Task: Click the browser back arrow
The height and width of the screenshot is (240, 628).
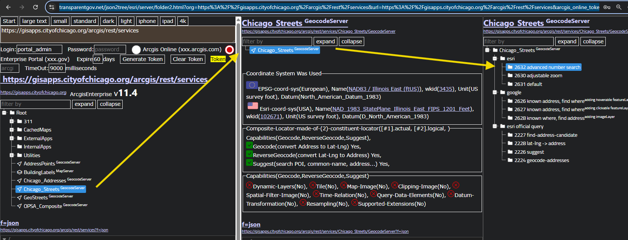Action: coord(8,7)
